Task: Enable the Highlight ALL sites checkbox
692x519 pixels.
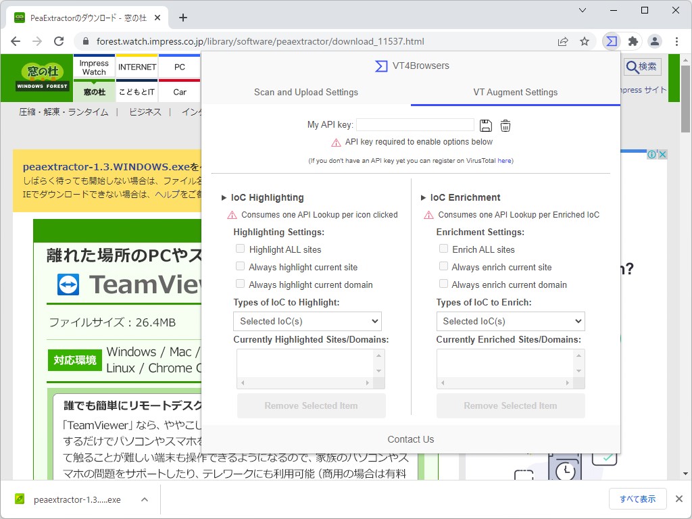Action: click(x=240, y=249)
